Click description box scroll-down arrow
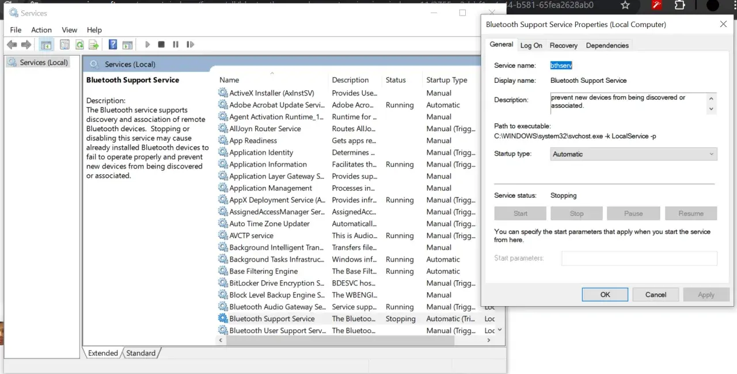 pyautogui.click(x=712, y=109)
